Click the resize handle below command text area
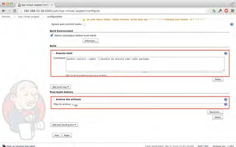The height and width of the screenshot is (147, 236). tap(145, 72)
